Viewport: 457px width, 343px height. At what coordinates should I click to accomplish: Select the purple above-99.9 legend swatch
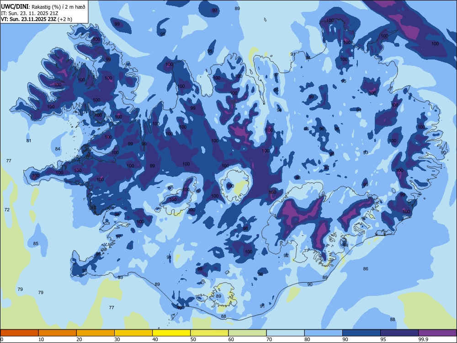click(x=437, y=333)
